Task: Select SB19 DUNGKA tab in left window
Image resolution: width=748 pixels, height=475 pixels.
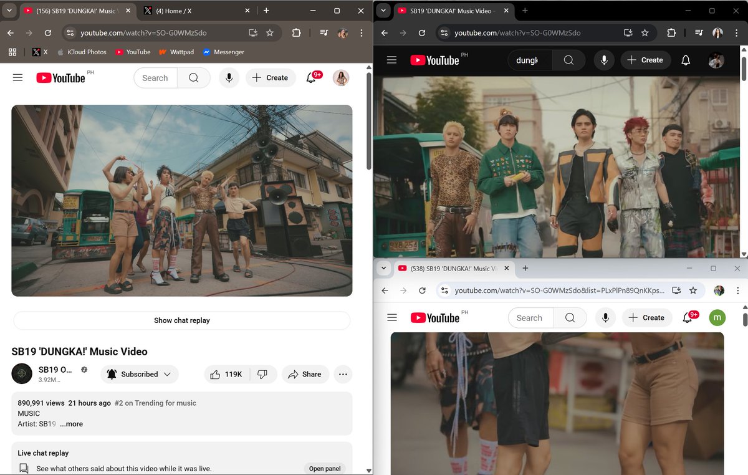Action: [77, 11]
